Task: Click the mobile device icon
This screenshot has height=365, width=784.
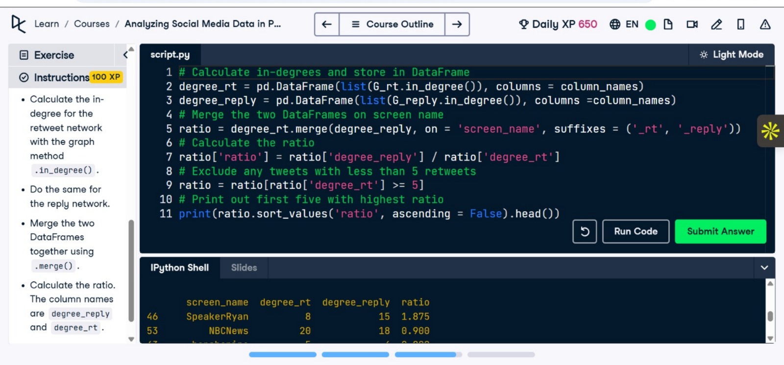Action: click(x=741, y=24)
